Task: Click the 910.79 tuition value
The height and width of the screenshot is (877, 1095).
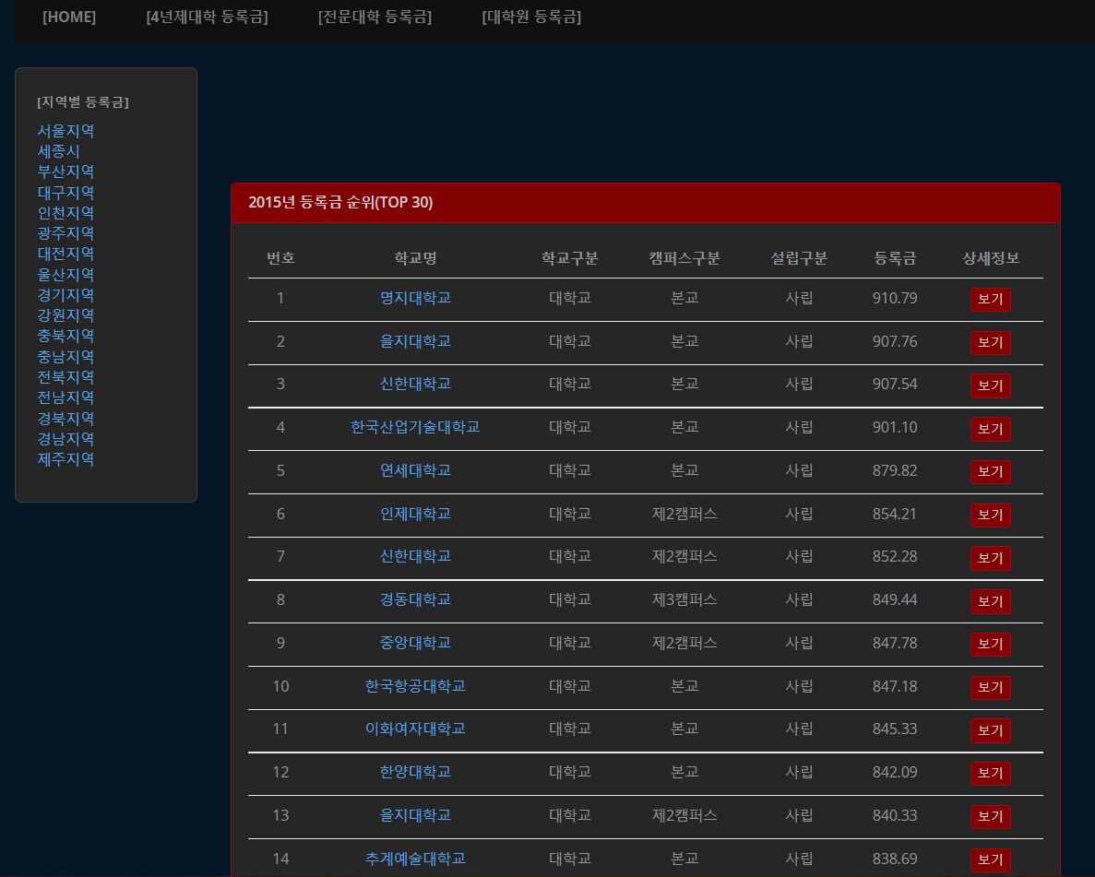Action: [895, 298]
